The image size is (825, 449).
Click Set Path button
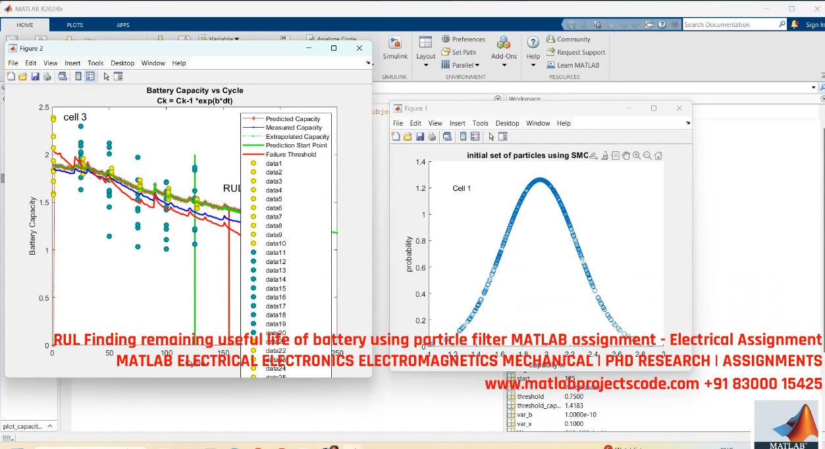click(459, 52)
